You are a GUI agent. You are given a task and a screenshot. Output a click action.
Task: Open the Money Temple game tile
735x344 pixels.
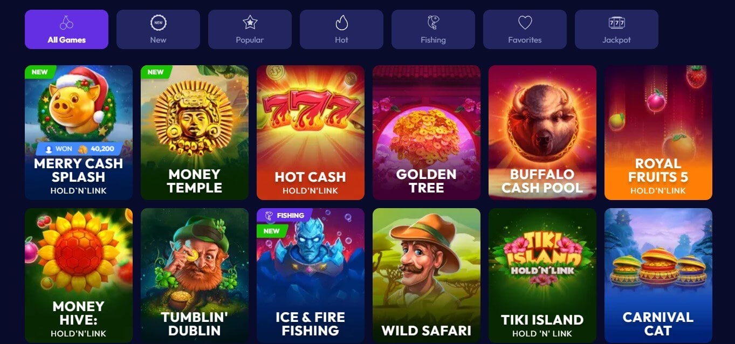(x=195, y=133)
